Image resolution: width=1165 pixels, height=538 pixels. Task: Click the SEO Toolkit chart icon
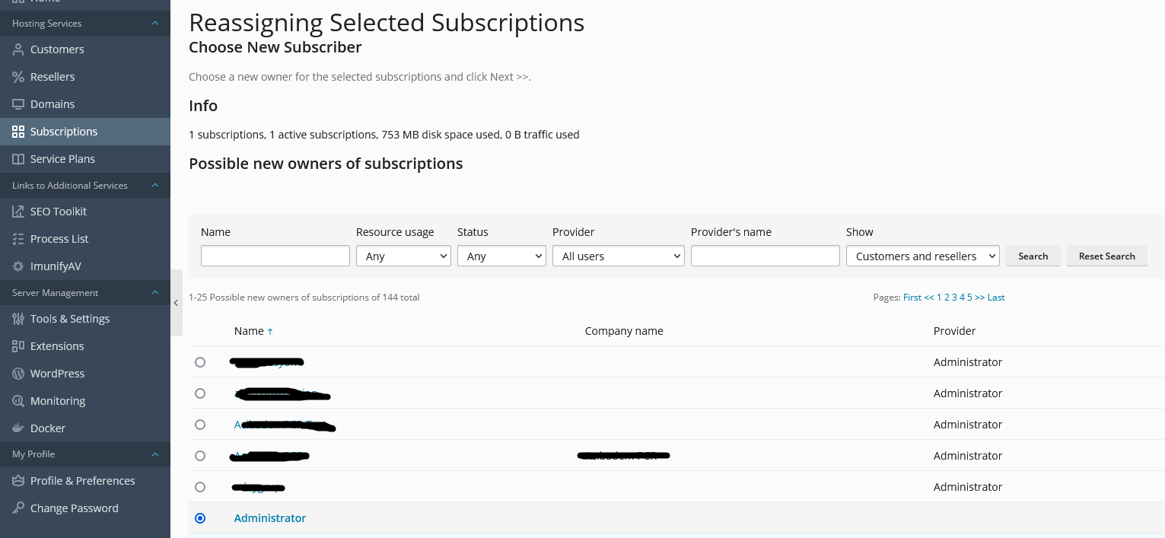(18, 212)
